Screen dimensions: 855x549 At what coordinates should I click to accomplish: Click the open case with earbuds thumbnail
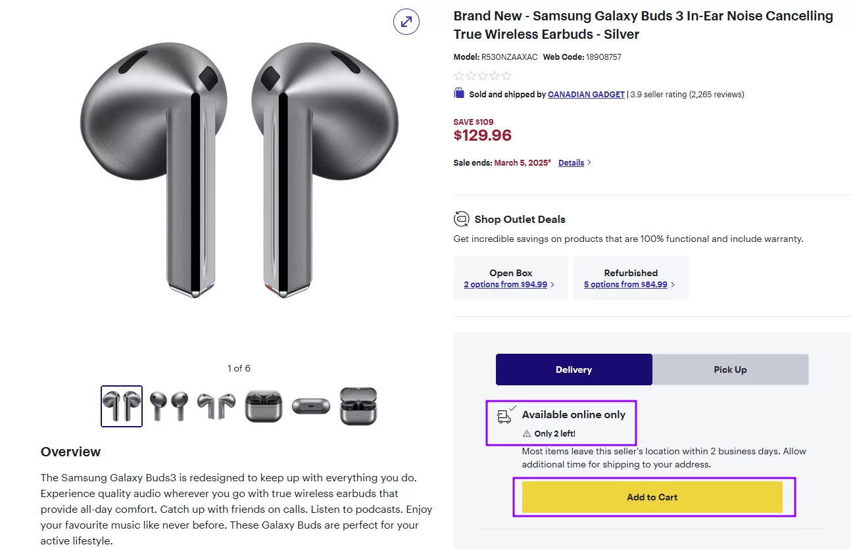358,406
